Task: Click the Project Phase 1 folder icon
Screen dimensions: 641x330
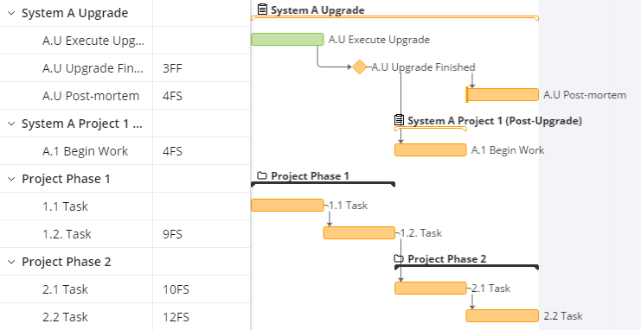Action: pos(261,175)
